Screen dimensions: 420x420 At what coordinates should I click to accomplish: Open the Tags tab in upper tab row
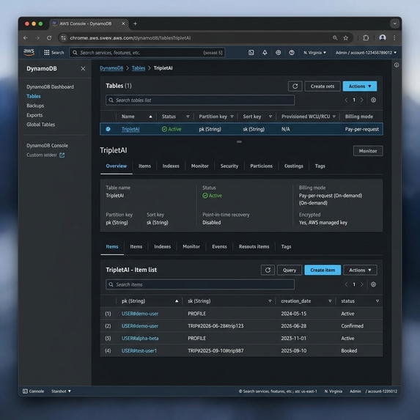pyautogui.click(x=320, y=166)
